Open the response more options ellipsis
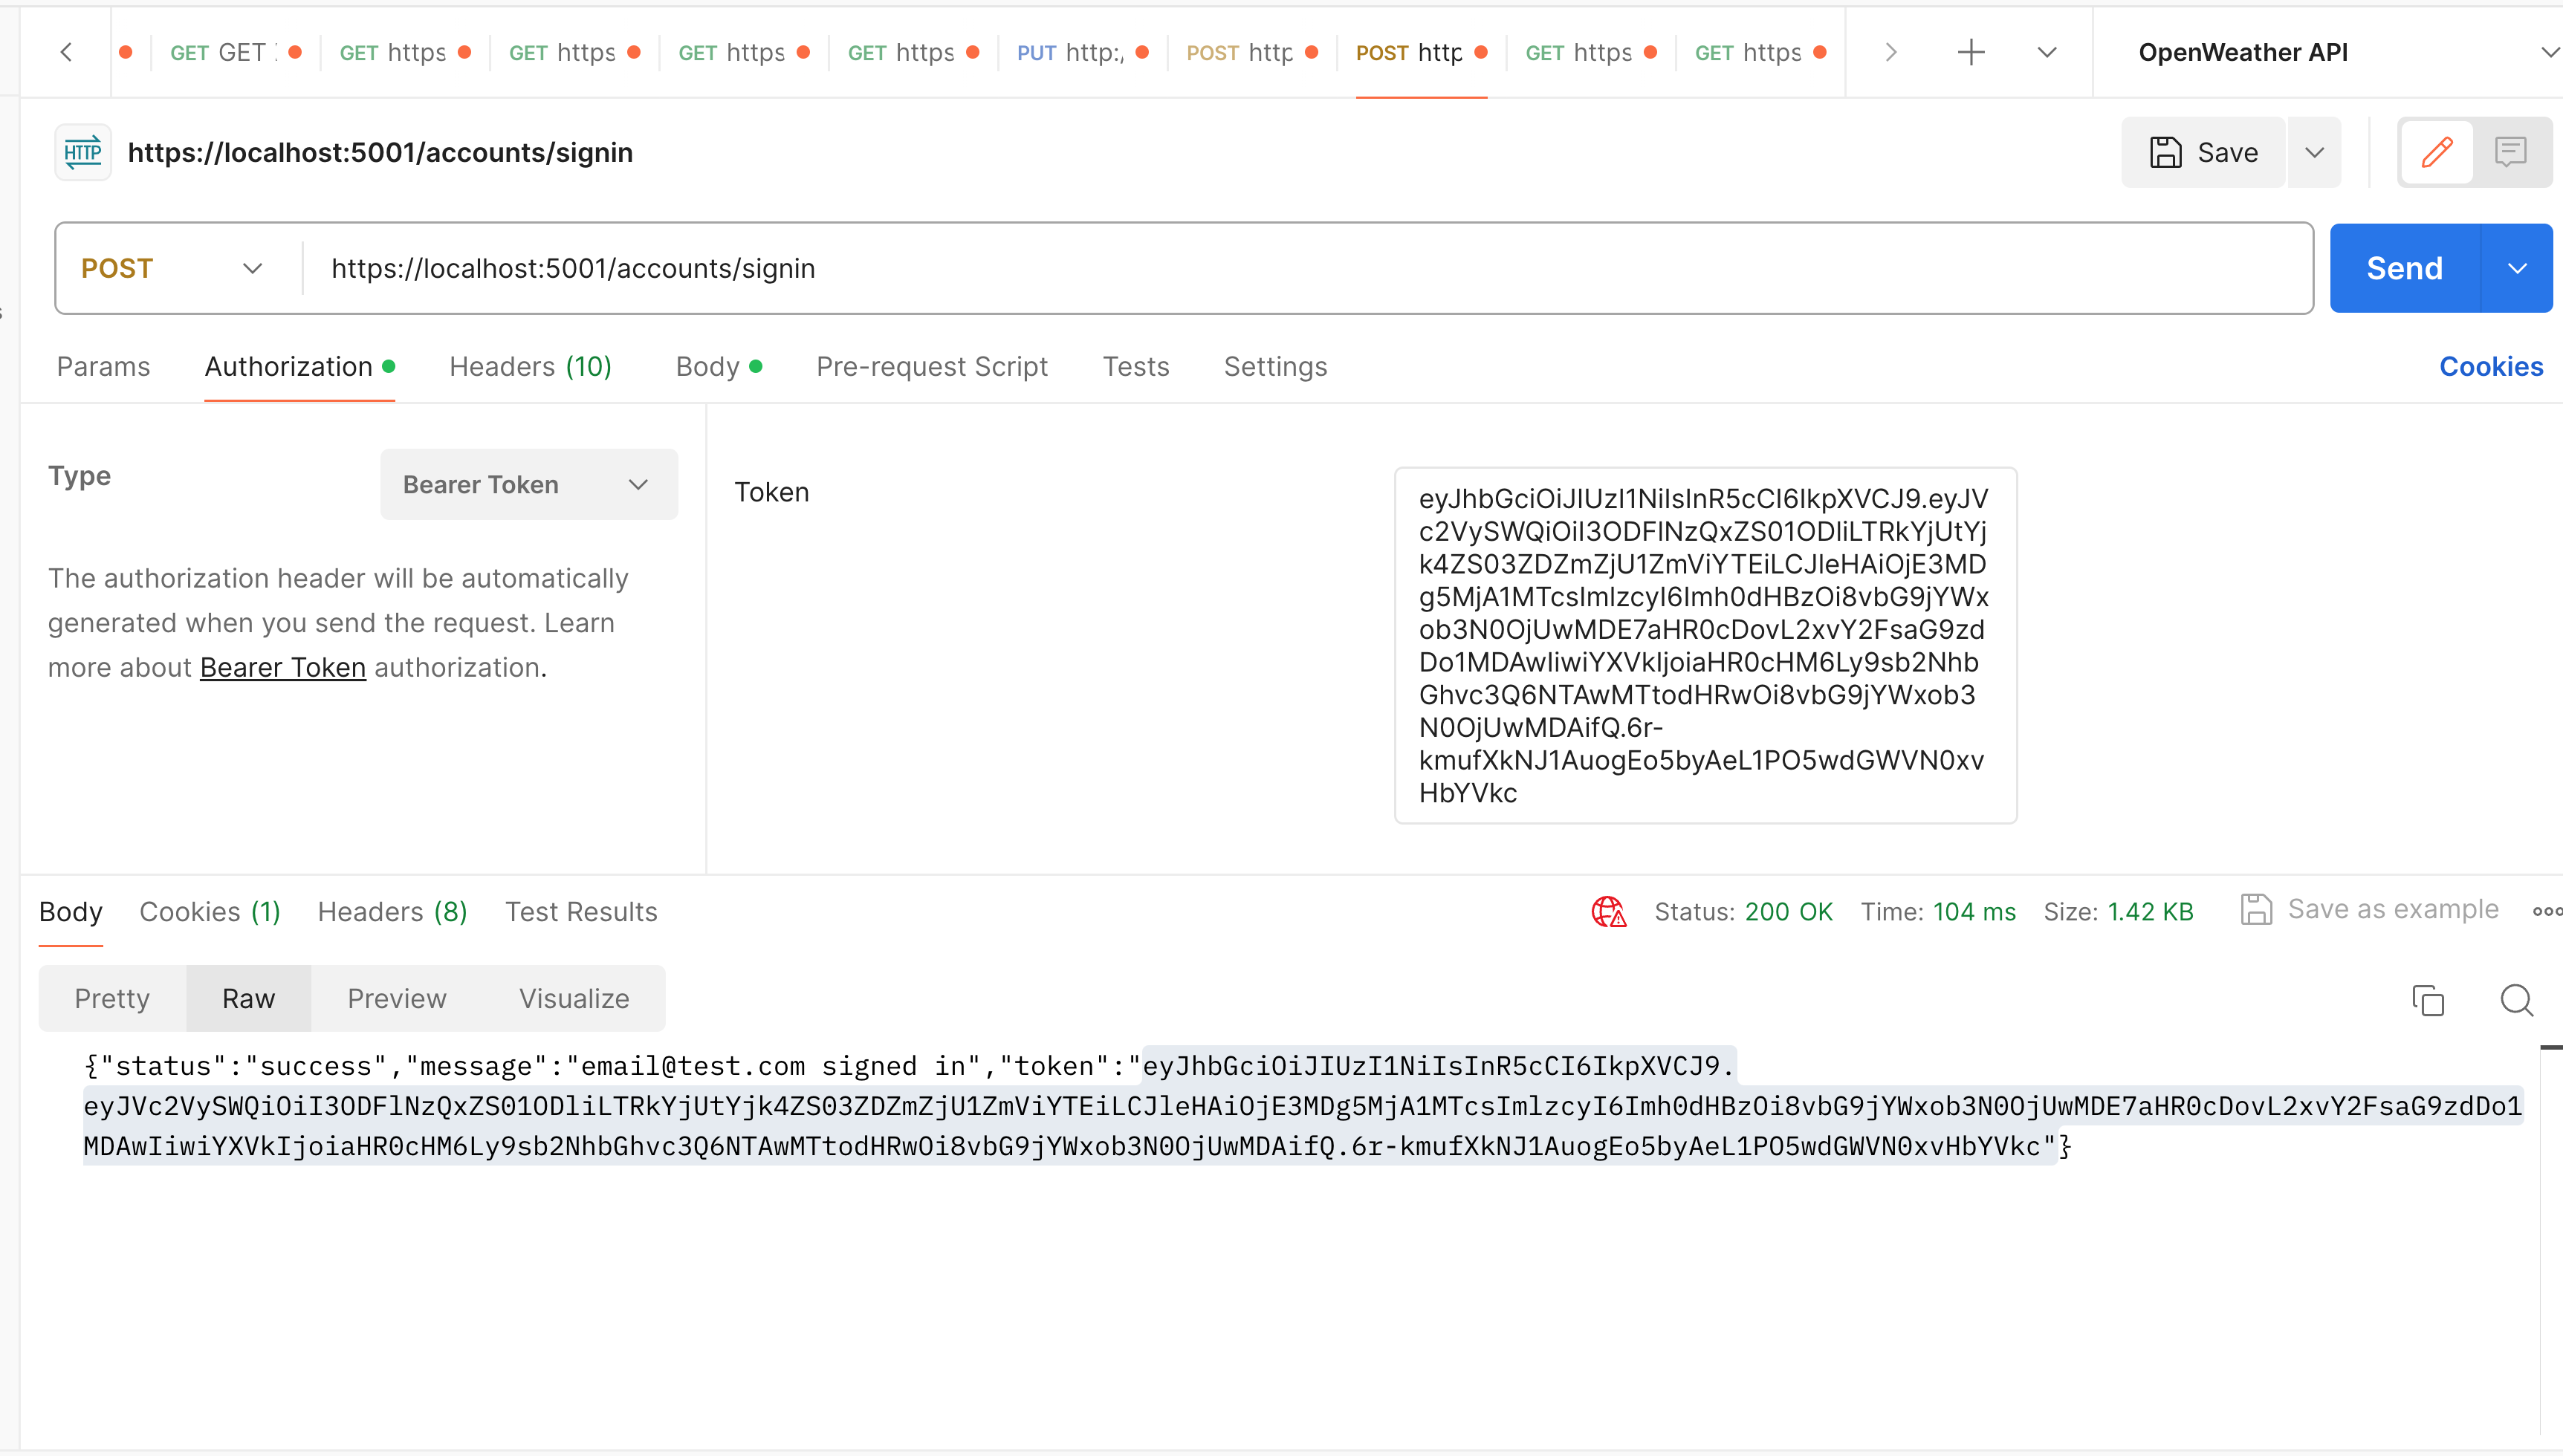Screen dimensions: 2563x1456 [x=2546, y=911]
